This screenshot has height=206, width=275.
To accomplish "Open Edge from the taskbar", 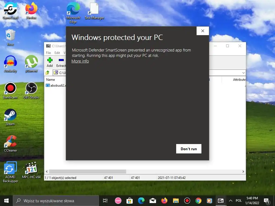I will [141, 201].
